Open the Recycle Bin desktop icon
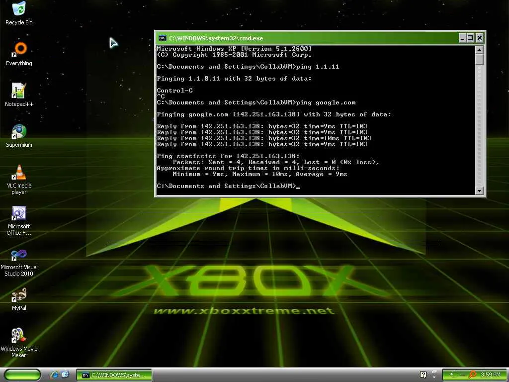509x382 pixels. pos(19,13)
